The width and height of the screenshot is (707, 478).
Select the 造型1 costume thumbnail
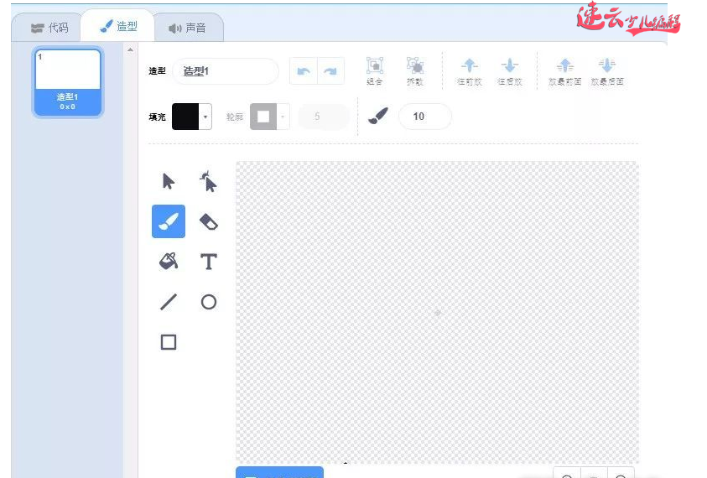(x=67, y=81)
